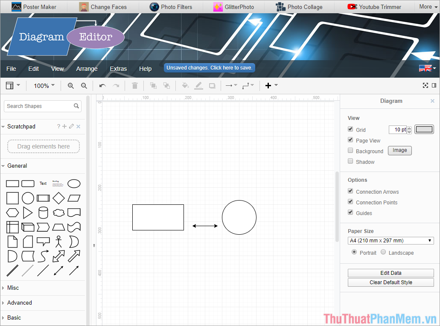The width and height of the screenshot is (440, 326).
Task: Select the Landscape radio button
Action: pos(383,252)
